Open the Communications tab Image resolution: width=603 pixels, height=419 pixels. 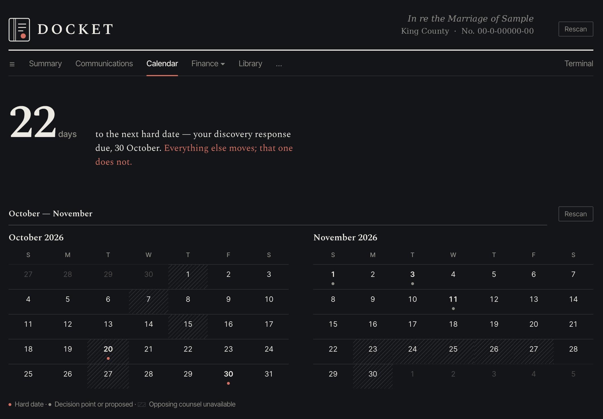point(104,64)
